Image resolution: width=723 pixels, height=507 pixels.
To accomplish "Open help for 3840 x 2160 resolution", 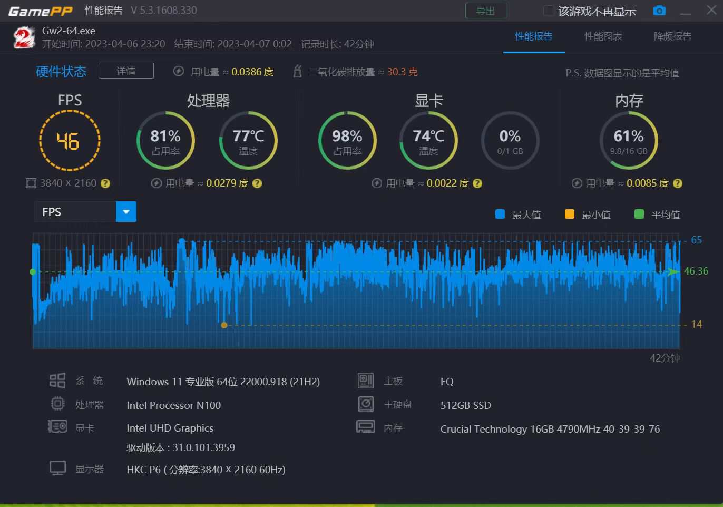I will click(105, 183).
